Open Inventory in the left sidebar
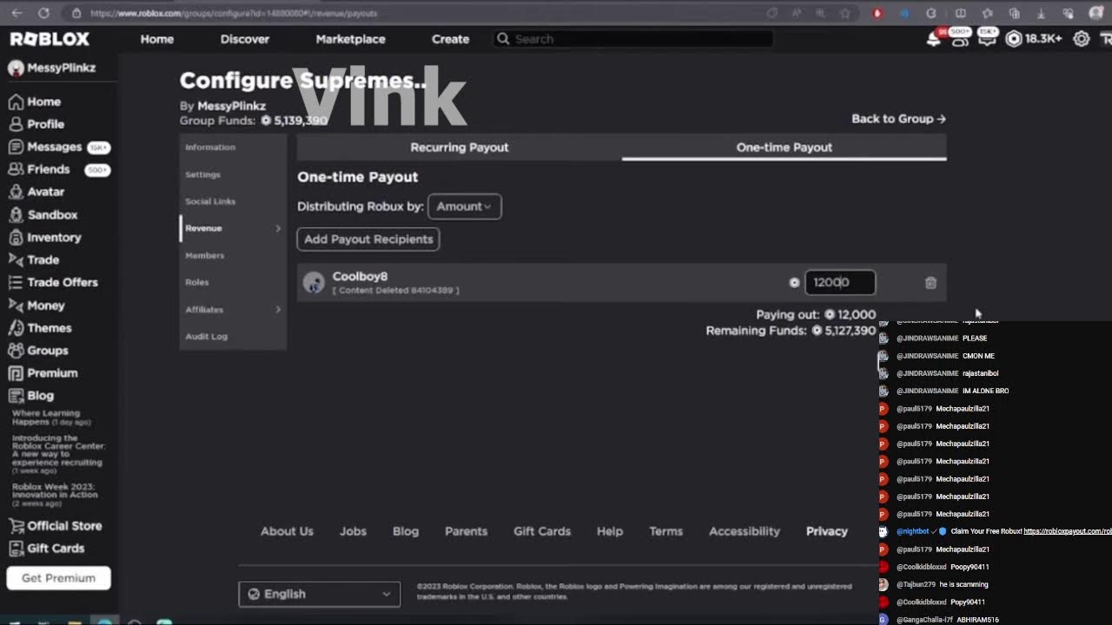The height and width of the screenshot is (625, 1112). [x=44, y=237]
